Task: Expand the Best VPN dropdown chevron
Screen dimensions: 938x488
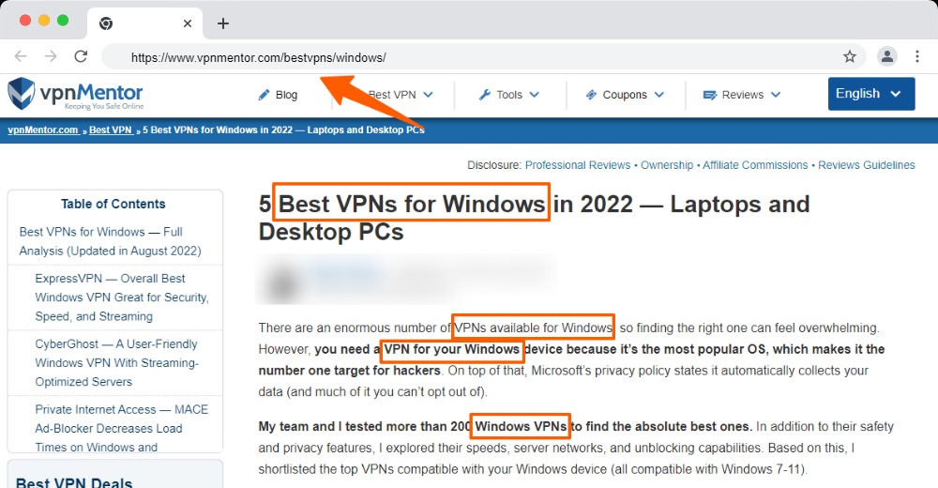Action: pos(429,95)
